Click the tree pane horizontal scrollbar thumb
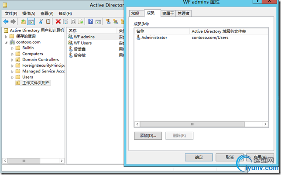 click(24, 161)
